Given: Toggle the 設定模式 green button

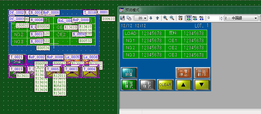Looking at the screenshot, I should pos(129,85).
